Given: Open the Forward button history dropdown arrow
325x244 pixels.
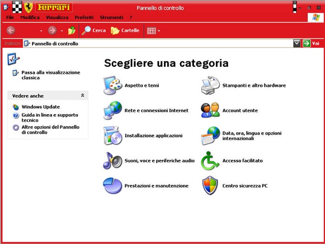Looking at the screenshot, I should tap(62, 31).
